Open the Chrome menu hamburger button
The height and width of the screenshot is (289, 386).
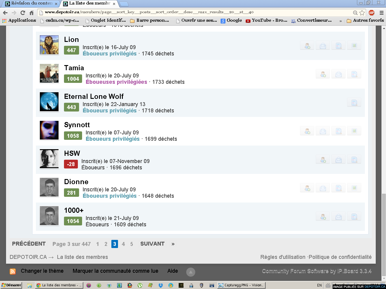[381, 13]
